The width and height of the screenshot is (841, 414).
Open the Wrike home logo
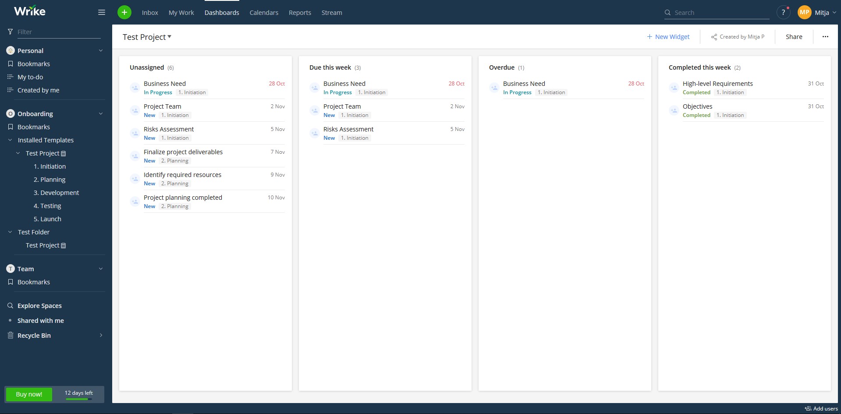(29, 11)
